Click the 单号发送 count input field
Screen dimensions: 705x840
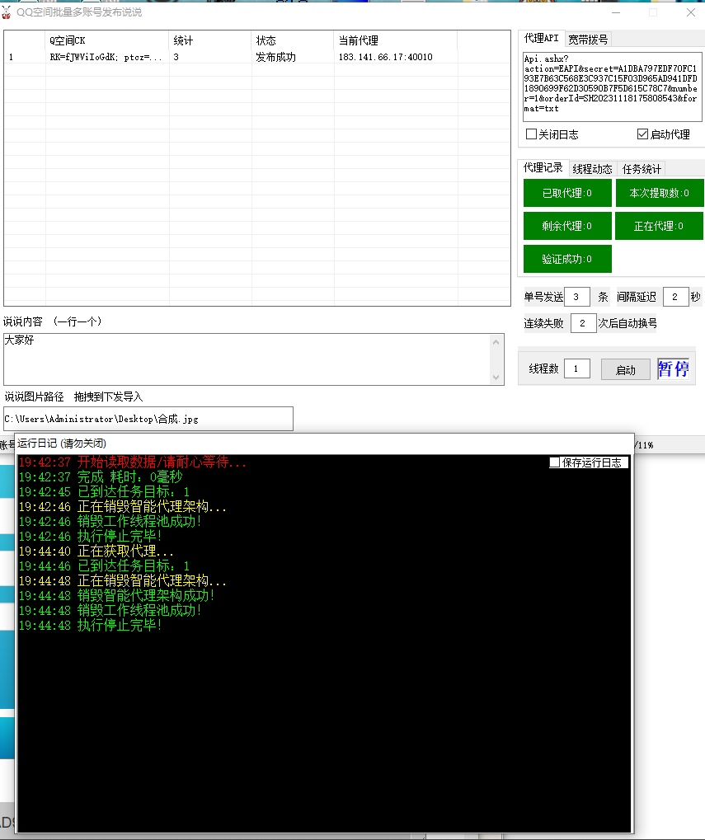pos(577,297)
